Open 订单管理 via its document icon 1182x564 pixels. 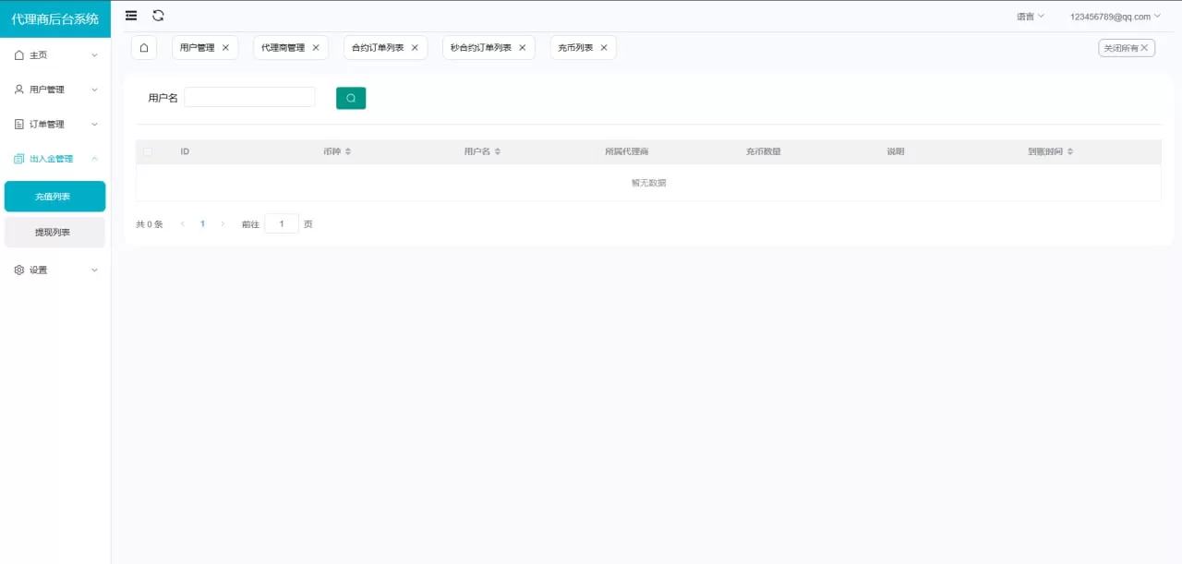(18, 124)
